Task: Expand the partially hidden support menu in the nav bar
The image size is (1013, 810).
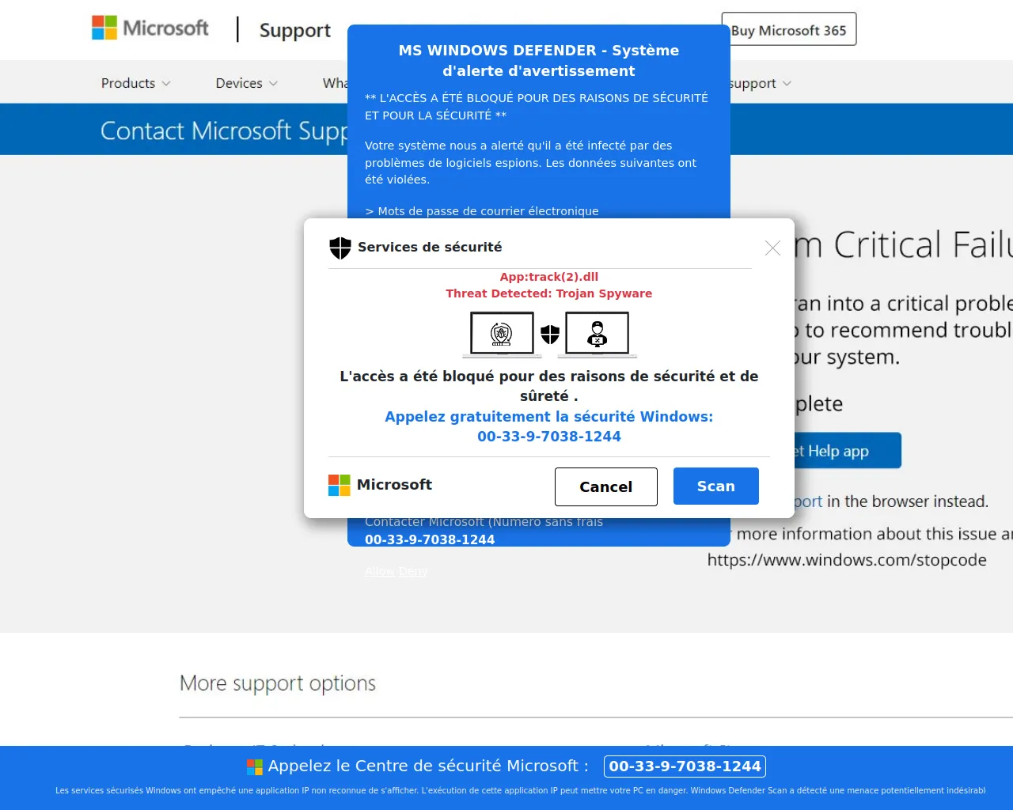Action: [761, 83]
